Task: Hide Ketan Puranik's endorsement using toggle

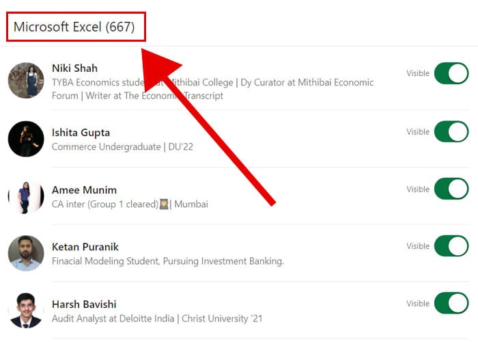Action: pyautogui.click(x=451, y=246)
